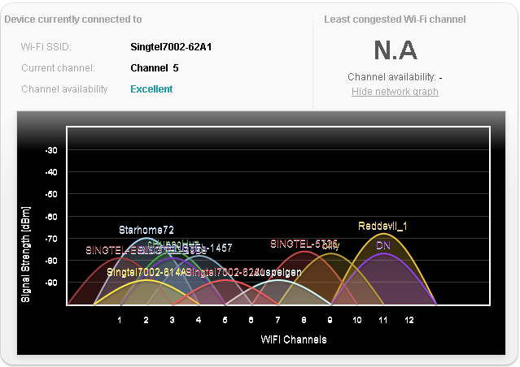Click the Current channel: field label
This screenshot has height=367, width=520.
(58, 68)
